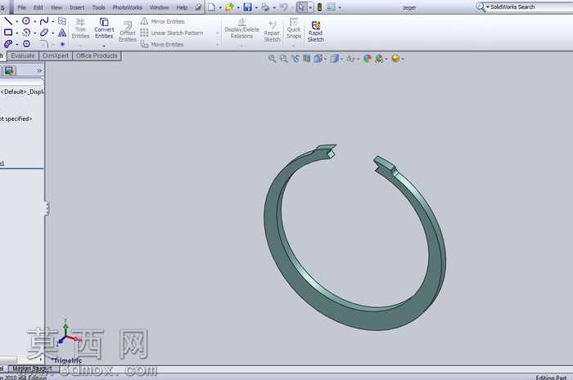
Task: Open the Tools menu
Action: (x=98, y=7)
